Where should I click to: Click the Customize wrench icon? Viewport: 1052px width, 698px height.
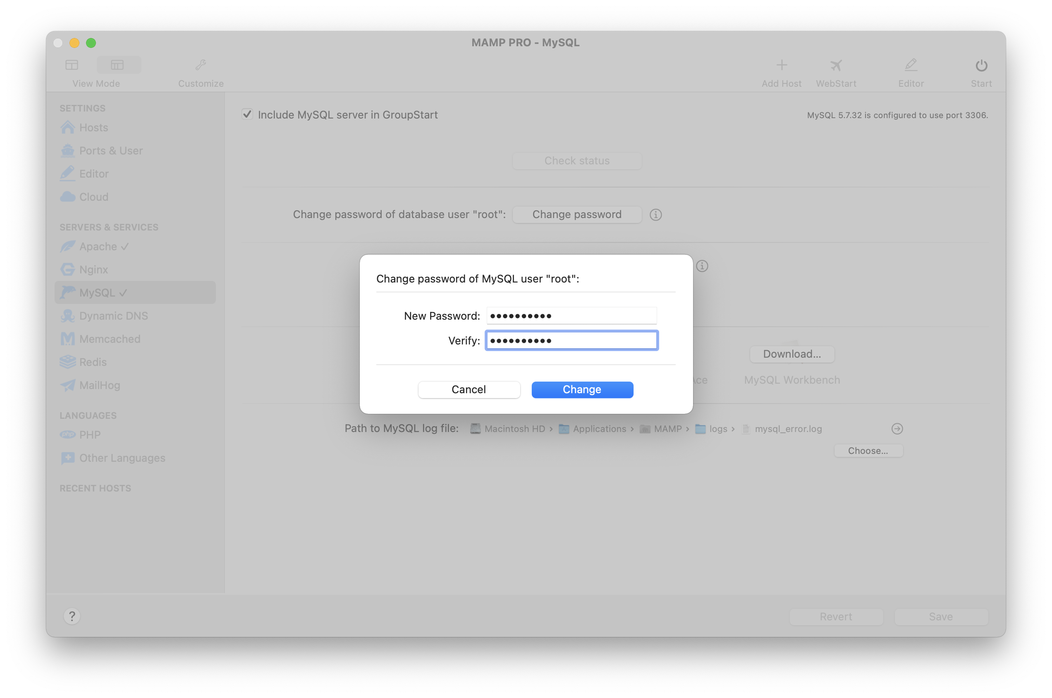201,65
